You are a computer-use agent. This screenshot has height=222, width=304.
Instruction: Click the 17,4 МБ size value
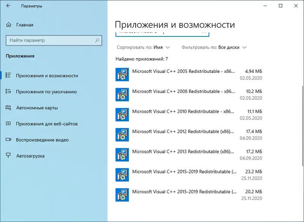(254, 131)
